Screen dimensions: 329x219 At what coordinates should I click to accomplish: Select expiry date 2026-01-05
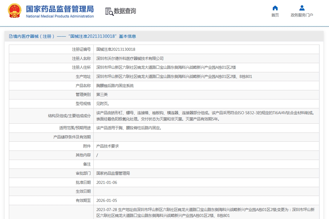pos(107,200)
